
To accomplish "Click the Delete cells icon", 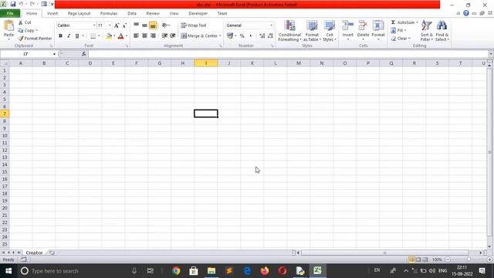I will pyautogui.click(x=363, y=25).
